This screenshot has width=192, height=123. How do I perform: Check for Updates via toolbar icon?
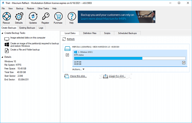tap(33, 17)
